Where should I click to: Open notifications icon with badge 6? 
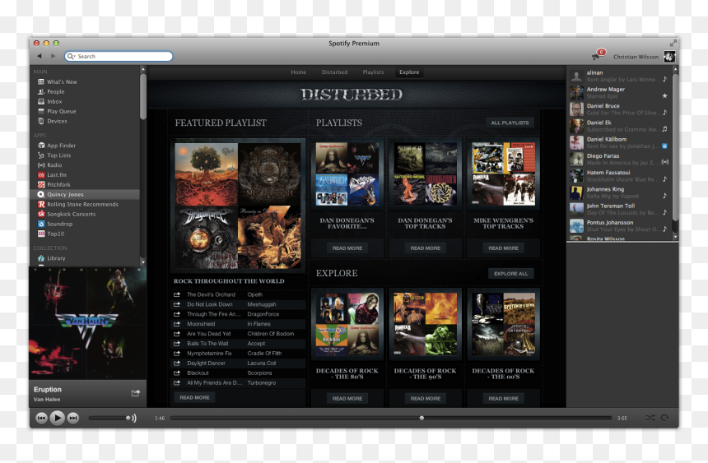tap(599, 54)
